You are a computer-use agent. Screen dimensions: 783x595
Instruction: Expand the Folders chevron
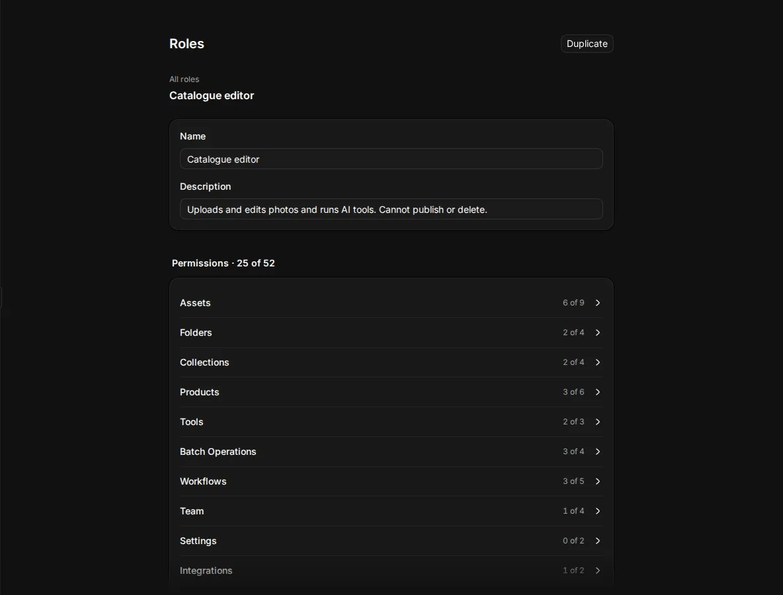[598, 333]
